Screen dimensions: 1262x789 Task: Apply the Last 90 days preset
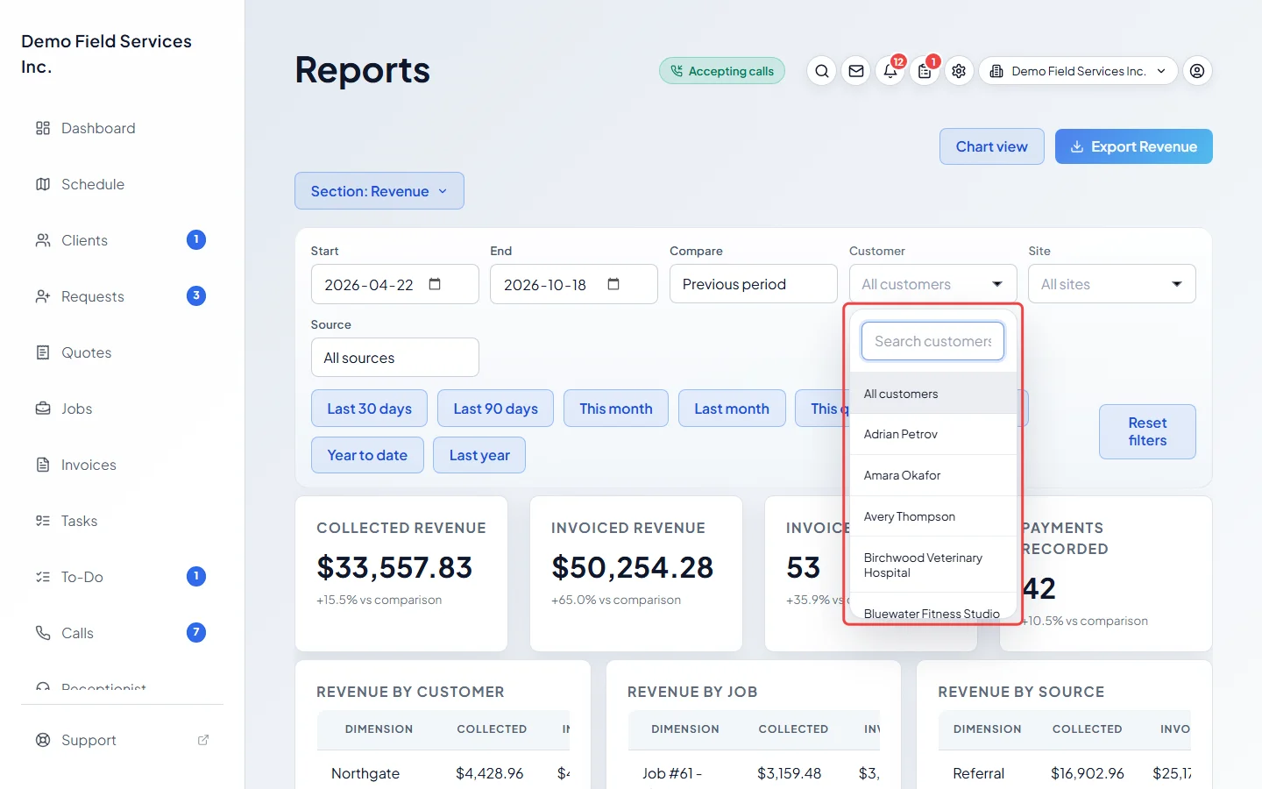[495, 409]
